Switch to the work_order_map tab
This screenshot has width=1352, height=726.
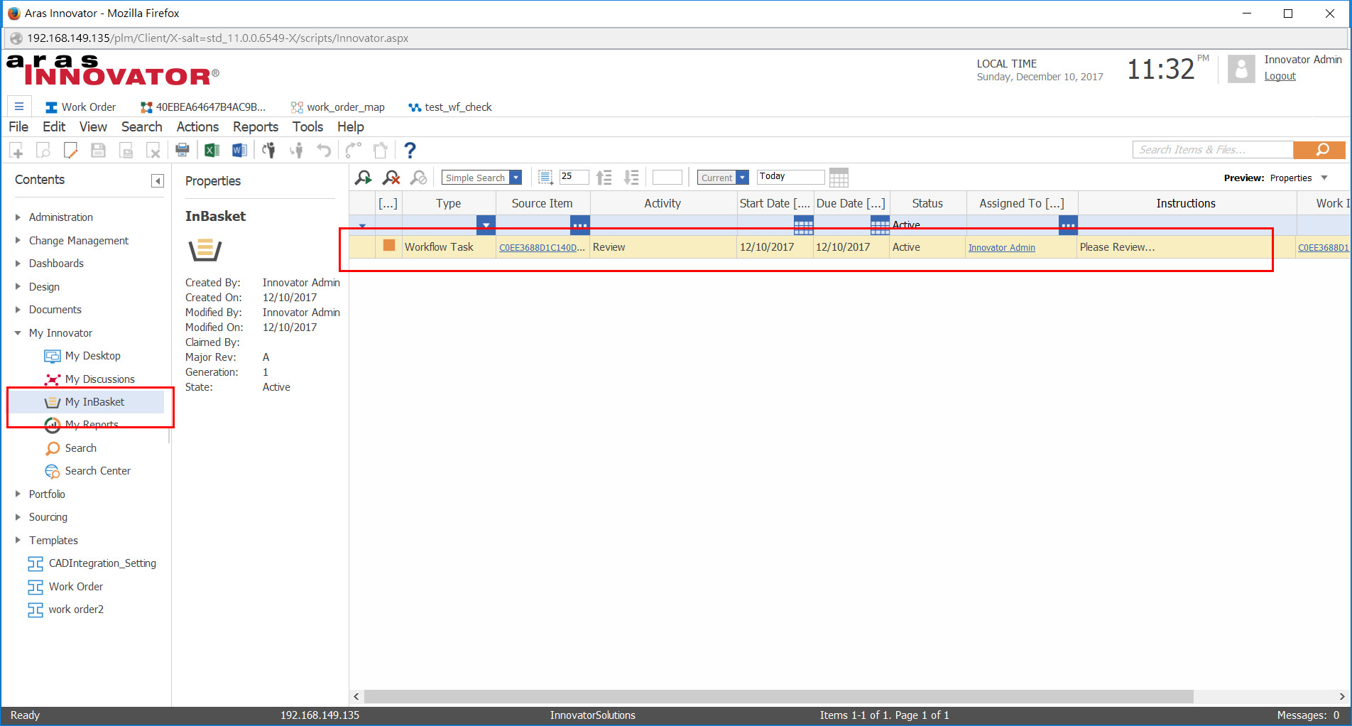click(x=338, y=107)
